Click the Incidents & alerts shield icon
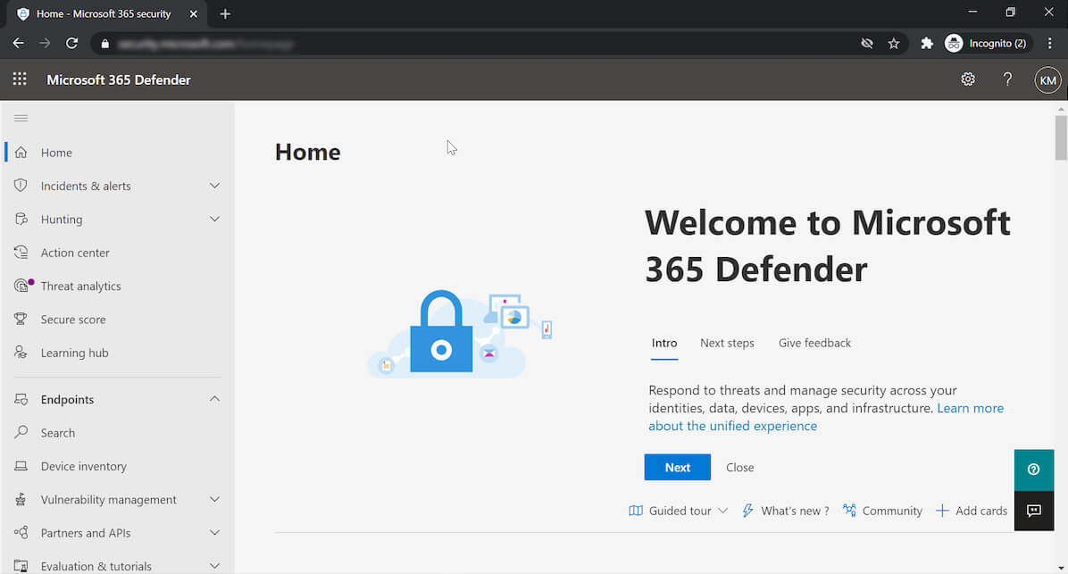Image resolution: width=1068 pixels, height=574 pixels. point(21,185)
